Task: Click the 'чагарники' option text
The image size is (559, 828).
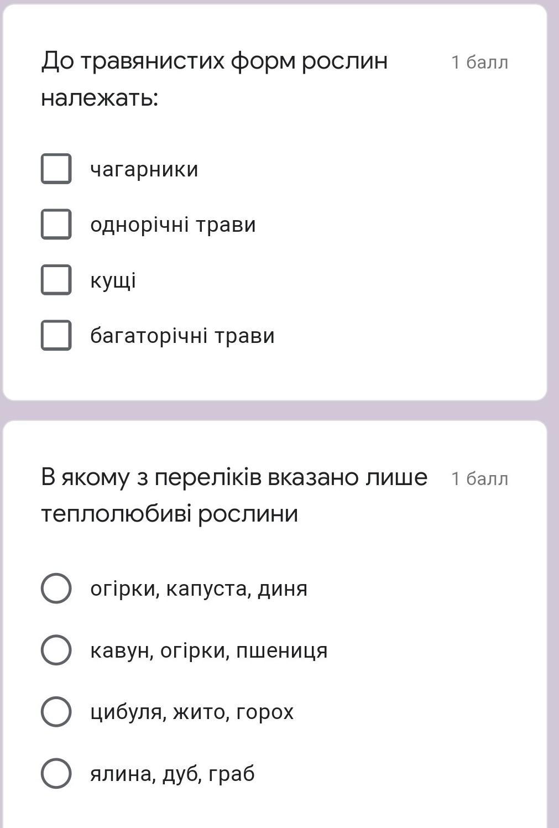Action: tap(144, 169)
